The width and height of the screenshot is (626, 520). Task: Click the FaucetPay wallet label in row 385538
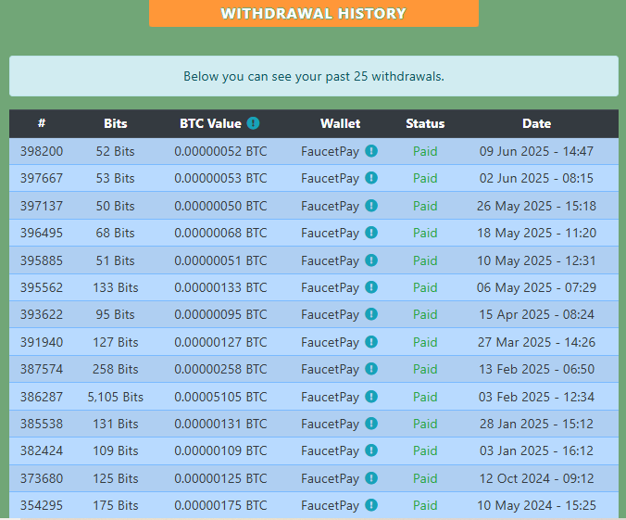[331, 425]
